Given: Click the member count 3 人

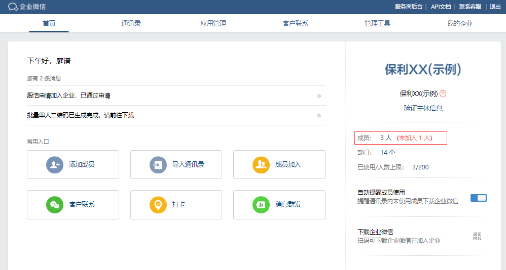Looking at the screenshot, I should pyautogui.click(x=386, y=138).
